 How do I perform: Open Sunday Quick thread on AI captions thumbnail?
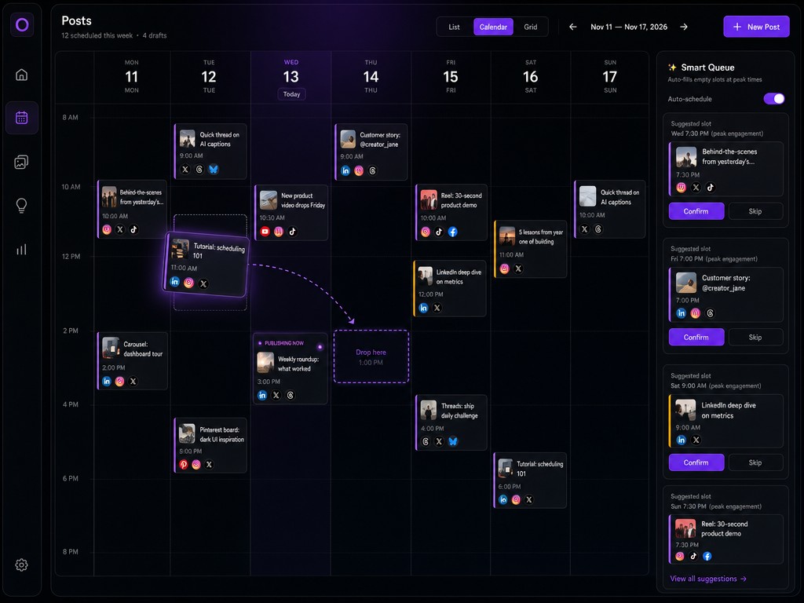click(587, 196)
